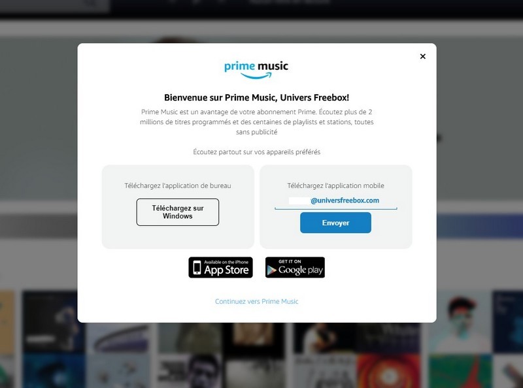Select the blurred face portrait album cover
523x388 pixels.
190,370
